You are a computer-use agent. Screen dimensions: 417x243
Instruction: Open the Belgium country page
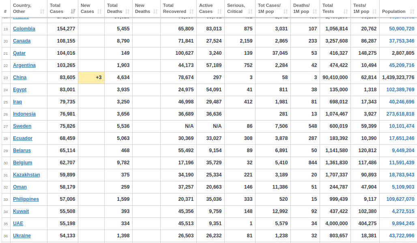pyautogui.click(x=22, y=163)
